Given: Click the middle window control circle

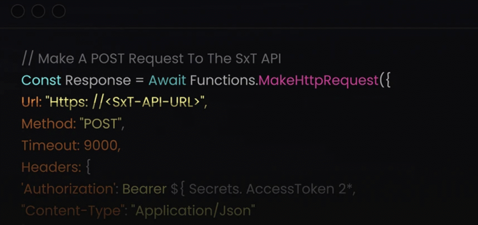Looking at the screenshot, I should (38, 11).
